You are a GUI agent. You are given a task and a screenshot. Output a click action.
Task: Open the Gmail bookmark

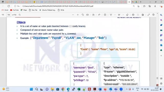[5, 10]
